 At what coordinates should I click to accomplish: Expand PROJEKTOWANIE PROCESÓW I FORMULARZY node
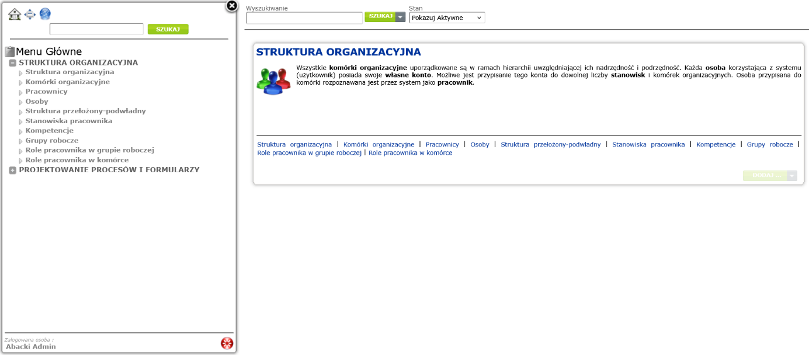coord(13,170)
